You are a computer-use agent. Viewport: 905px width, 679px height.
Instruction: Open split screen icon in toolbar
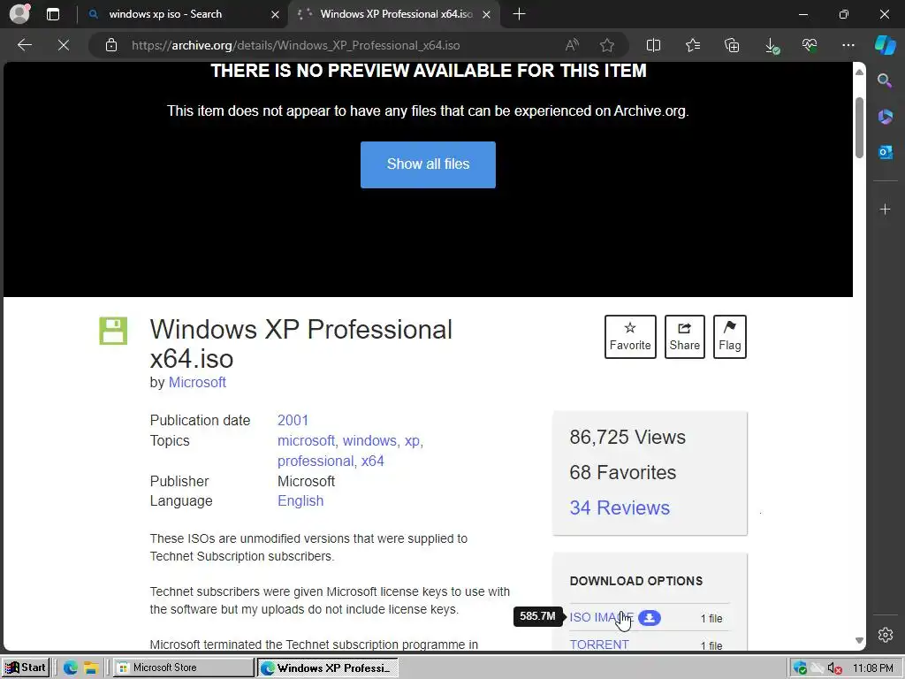click(x=653, y=45)
